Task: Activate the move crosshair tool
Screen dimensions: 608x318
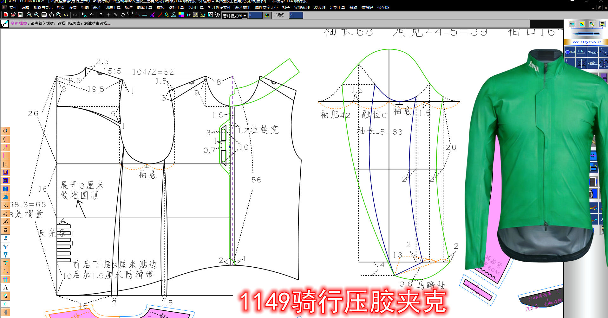Action: click(92, 15)
